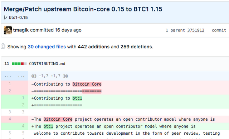Select deleted line number 1 in gutter

[10, 84]
